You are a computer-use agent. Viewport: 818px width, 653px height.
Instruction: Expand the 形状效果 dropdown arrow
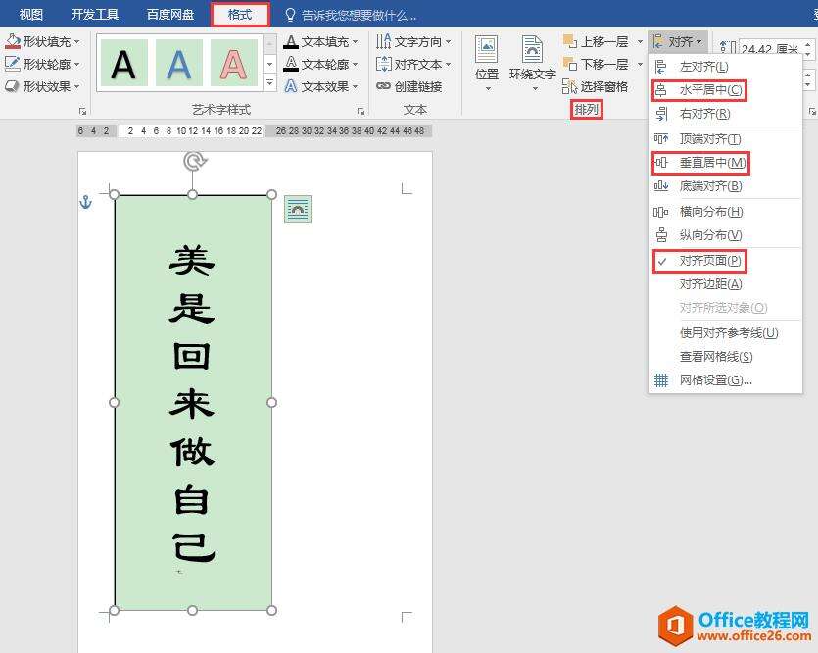point(77,86)
